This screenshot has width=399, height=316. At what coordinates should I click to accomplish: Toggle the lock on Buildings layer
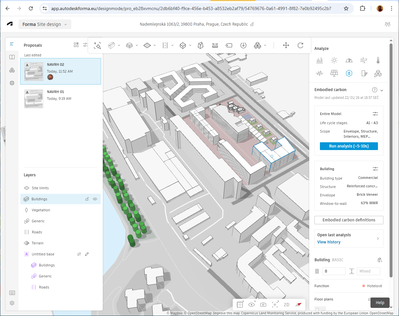point(87,199)
